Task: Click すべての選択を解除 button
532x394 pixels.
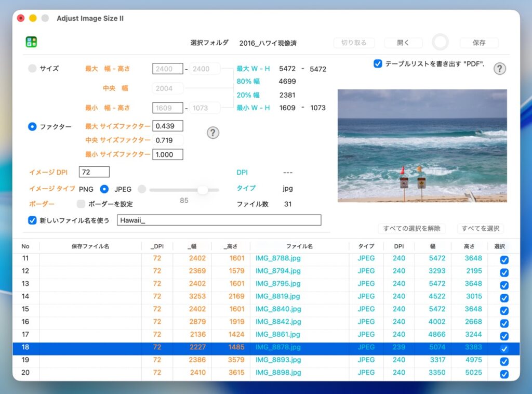Action: tap(411, 228)
